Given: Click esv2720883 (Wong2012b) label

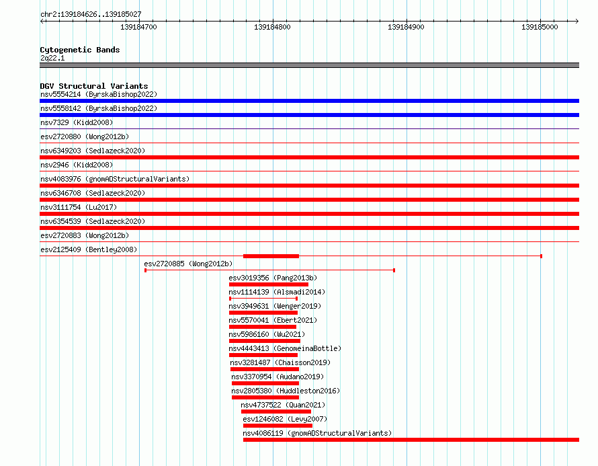Looking at the screenshot, I should [85, 235].
